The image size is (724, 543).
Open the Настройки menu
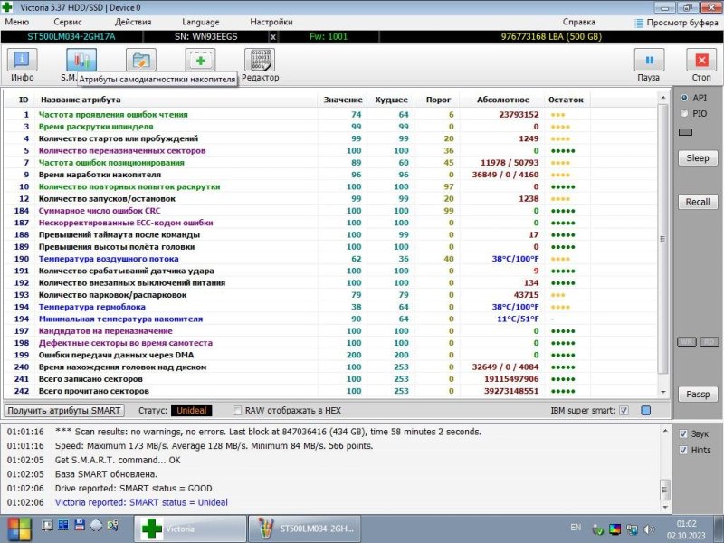(271, 21)
